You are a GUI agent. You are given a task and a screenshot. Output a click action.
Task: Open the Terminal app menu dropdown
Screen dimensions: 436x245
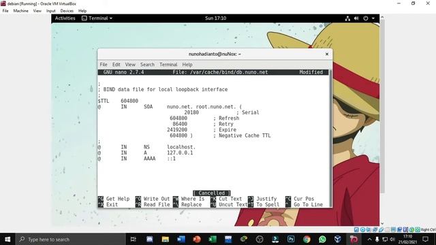pyautogui.click(x=97, y=18)
